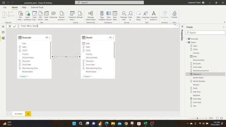
Task: Click the title bar Search box
Action: (x=109, y=2)
